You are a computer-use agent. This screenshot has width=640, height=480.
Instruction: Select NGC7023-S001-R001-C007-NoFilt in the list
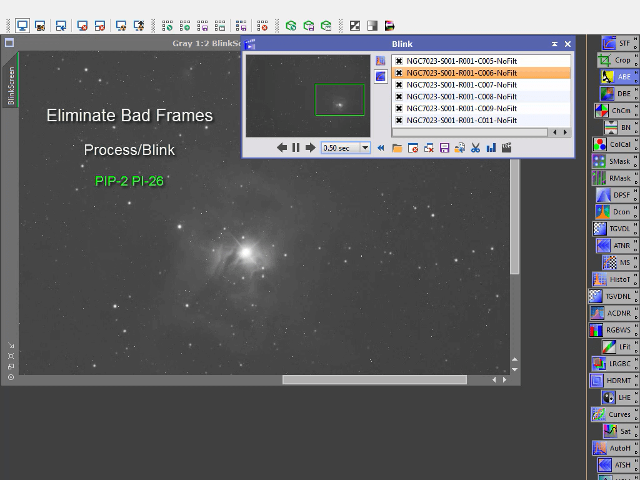(x=461, y=85)
